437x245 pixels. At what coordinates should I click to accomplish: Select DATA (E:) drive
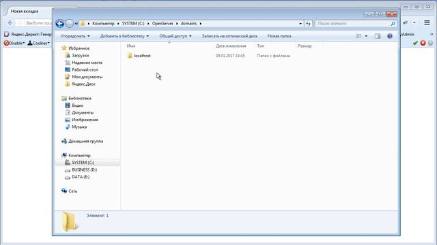pyautogui.click(x=81, y=177)
